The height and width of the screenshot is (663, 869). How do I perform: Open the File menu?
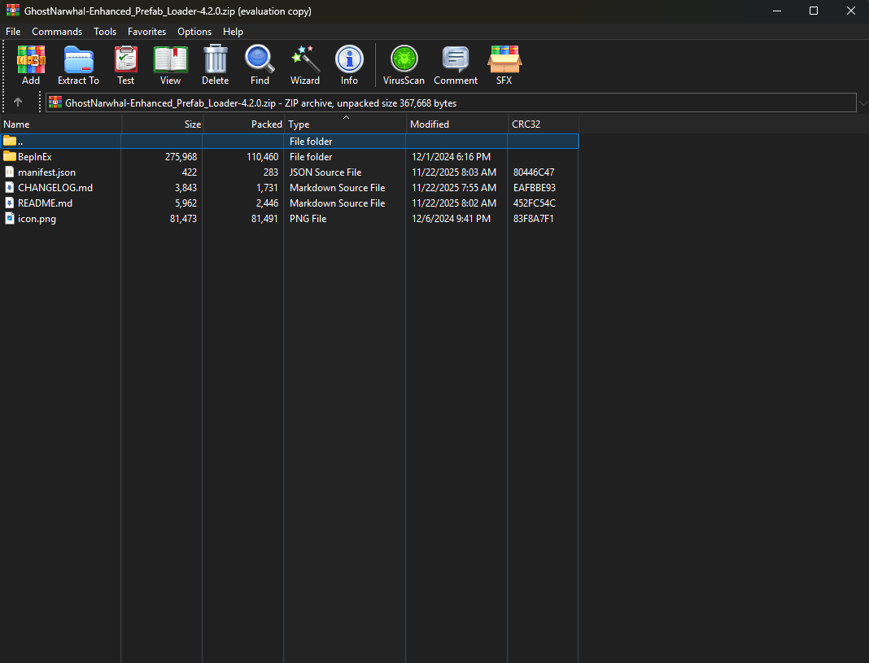click(13, 32)
